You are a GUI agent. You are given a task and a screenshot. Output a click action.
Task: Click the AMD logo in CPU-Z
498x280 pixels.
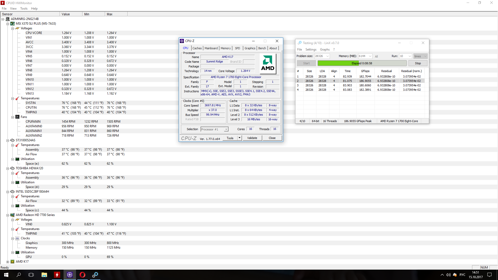click(268, 64)
